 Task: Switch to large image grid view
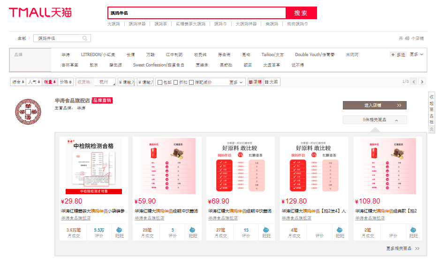pyautogui.click(x=272, y=82)
